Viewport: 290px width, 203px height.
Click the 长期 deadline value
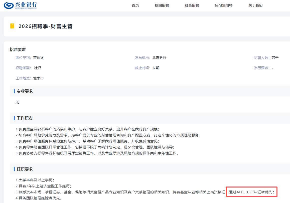click(x=156, y=68)
